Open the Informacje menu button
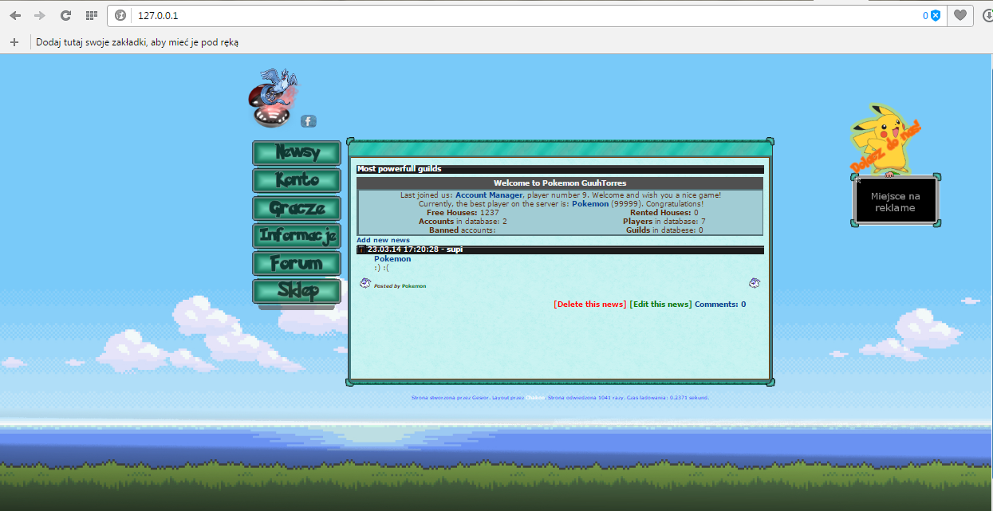The width and height of the screenshot is (993, 511). pyautogui.click(x=297, y=236)
